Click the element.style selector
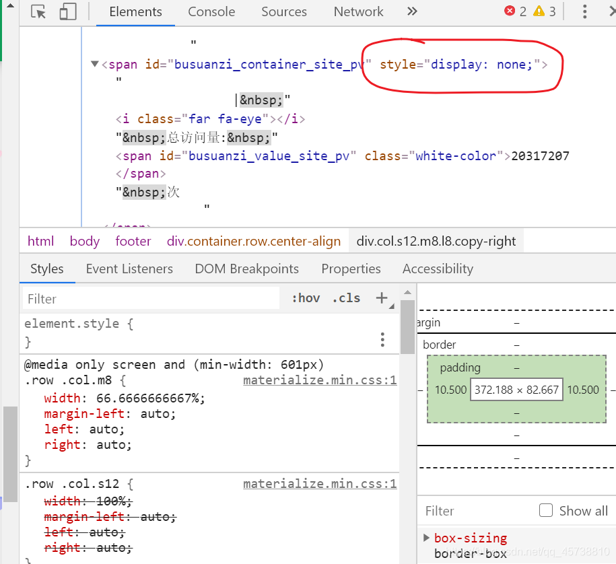Screen dimensions: 616x564 [x=71, y=324]
